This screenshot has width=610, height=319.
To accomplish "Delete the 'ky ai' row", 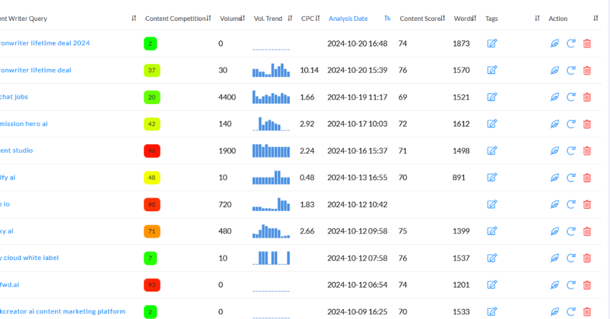I will pos(587,231).
